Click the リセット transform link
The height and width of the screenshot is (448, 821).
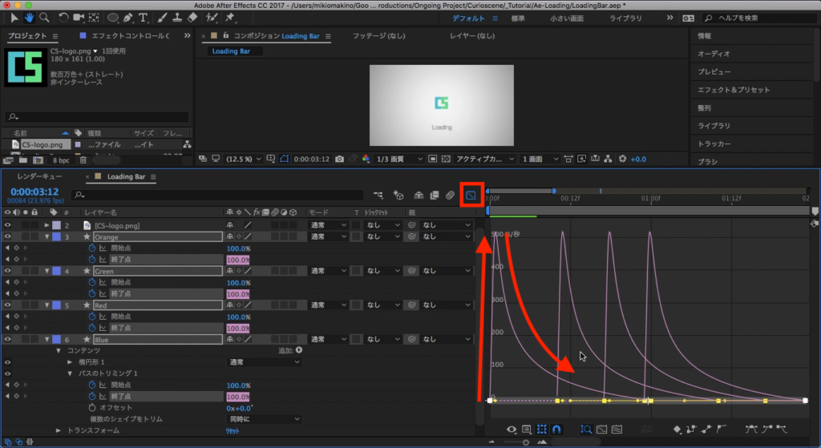click(x=232, y=430)
